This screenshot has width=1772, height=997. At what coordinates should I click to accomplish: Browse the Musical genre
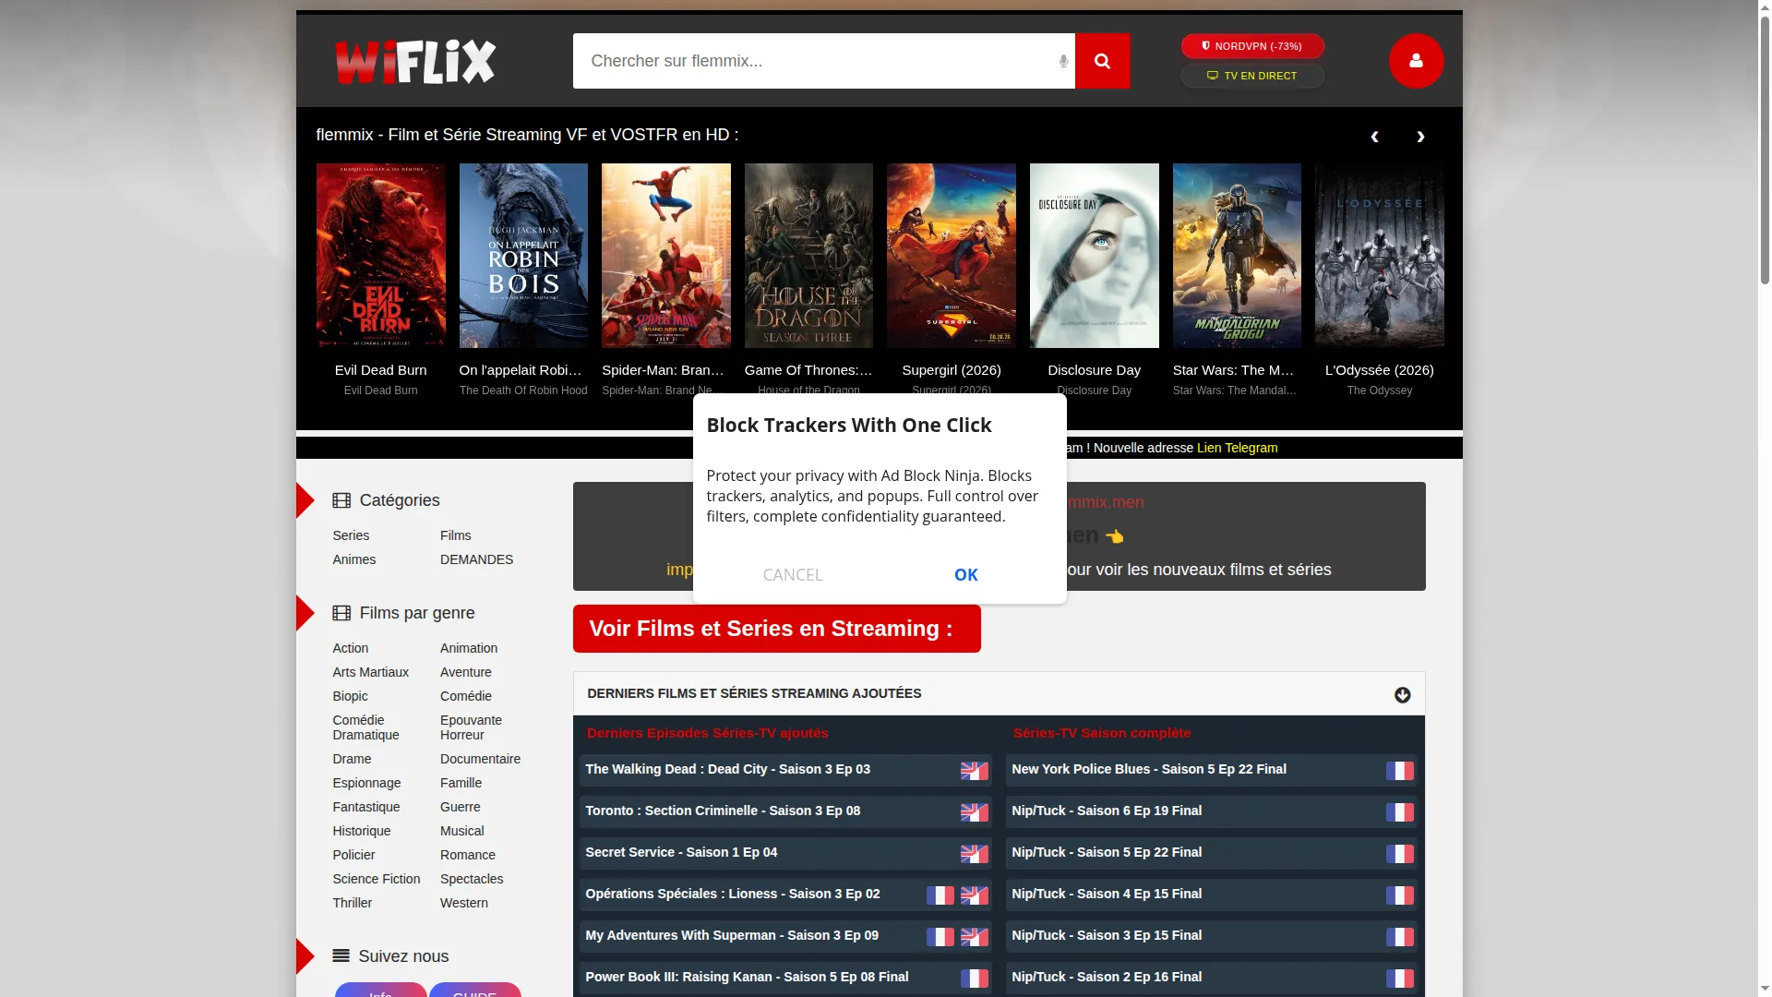pos(462,831)
